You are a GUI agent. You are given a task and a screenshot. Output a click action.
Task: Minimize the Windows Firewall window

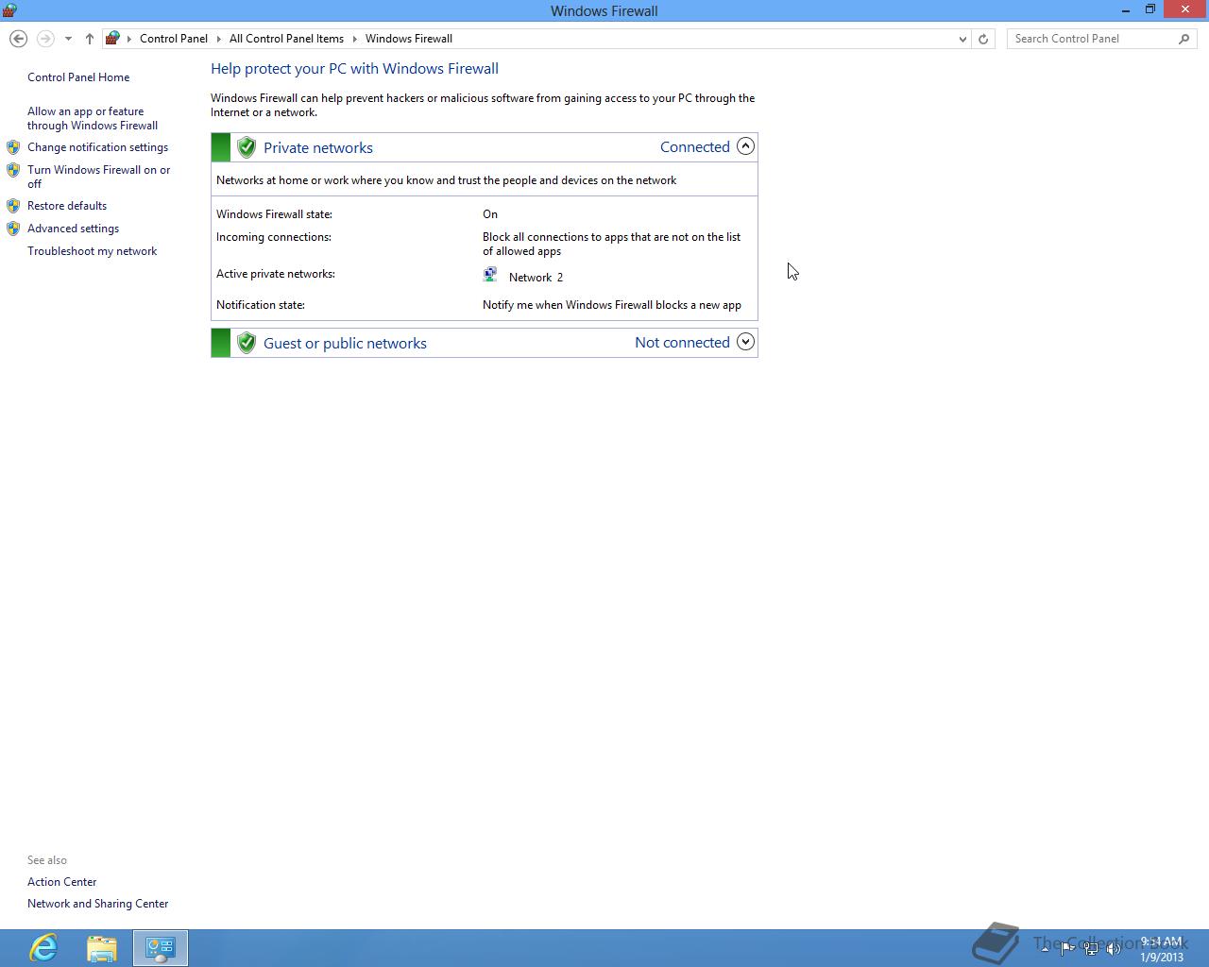(x=1126, y=9)
